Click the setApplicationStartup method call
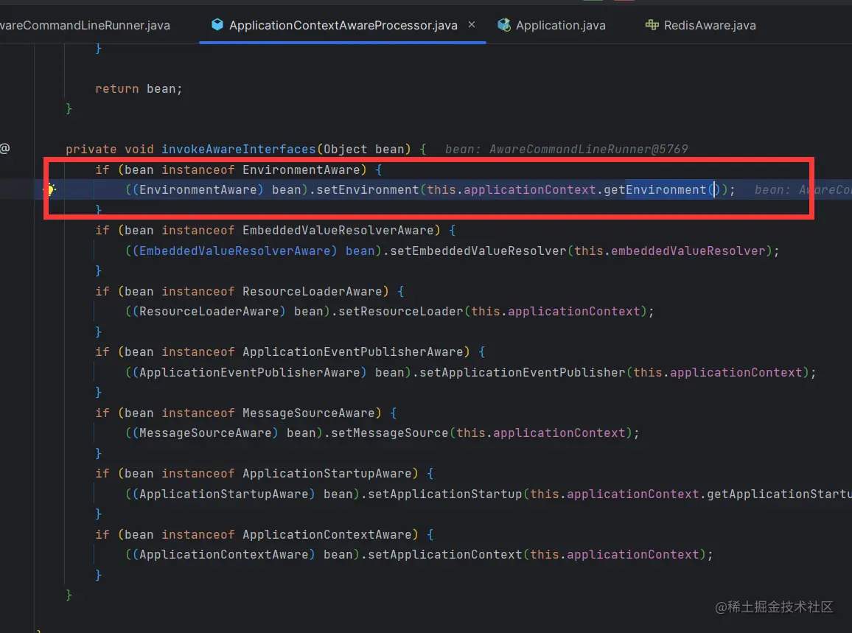Screen dimensions: 852x633 pyautogui.click(x=445, y=494)
